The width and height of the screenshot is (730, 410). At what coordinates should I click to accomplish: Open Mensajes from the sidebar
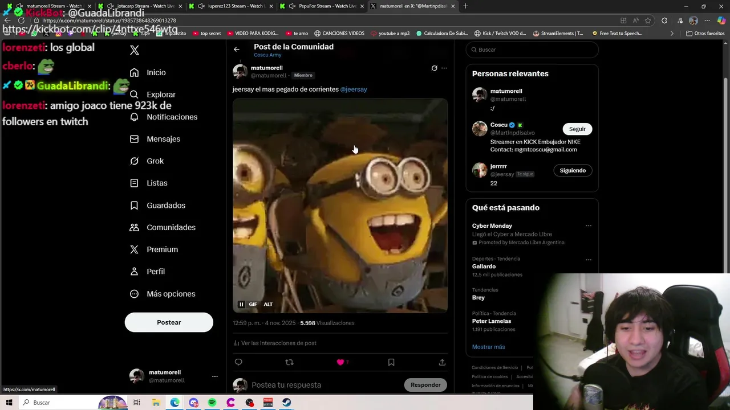pos(155,139)
